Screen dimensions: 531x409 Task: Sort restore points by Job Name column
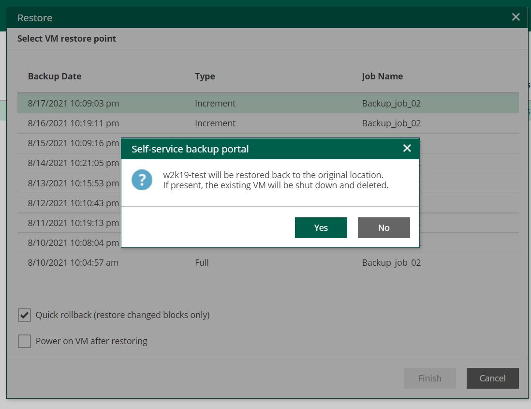[382, 76]
